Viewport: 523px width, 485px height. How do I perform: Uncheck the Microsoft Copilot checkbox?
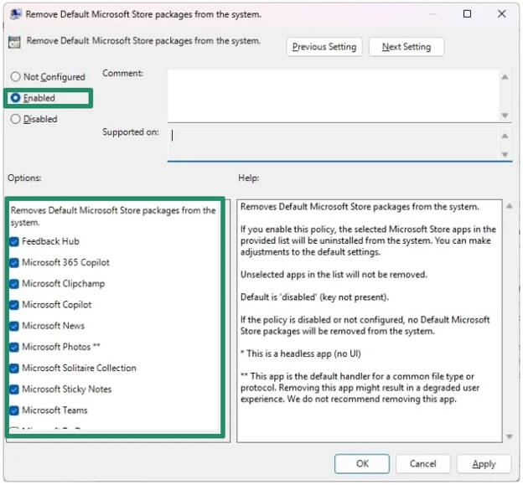pos(14,306)
